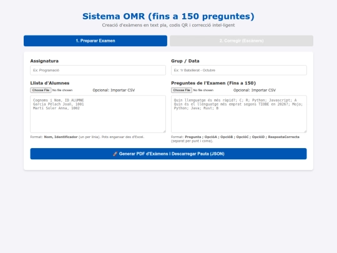Click inside the student list textarea

[x=98, y=114]
